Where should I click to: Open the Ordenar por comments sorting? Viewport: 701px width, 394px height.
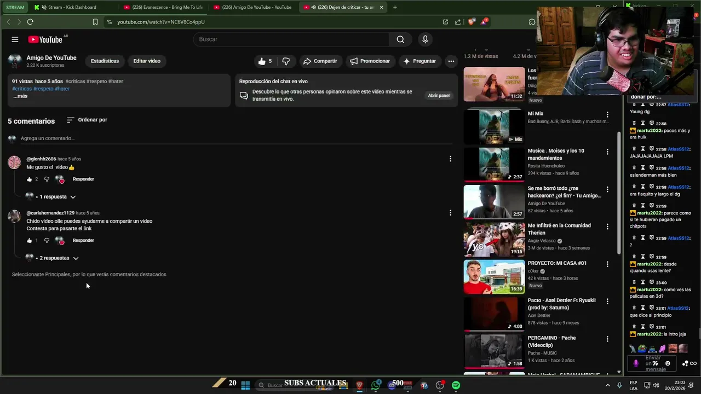[87, 120]
